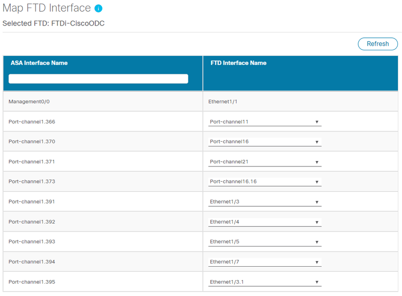
Task: Open the Ethernet1/7 dropdown
Action: click(265, 262)
